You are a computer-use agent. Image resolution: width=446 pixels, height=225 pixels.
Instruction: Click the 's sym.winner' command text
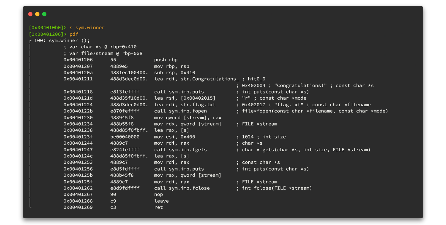point(87,28)
